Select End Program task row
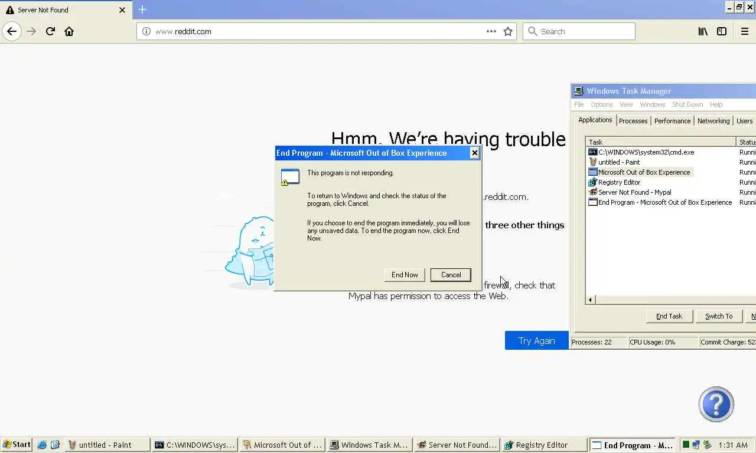This screenshot has height=453, width=756. tap(661, 202)
